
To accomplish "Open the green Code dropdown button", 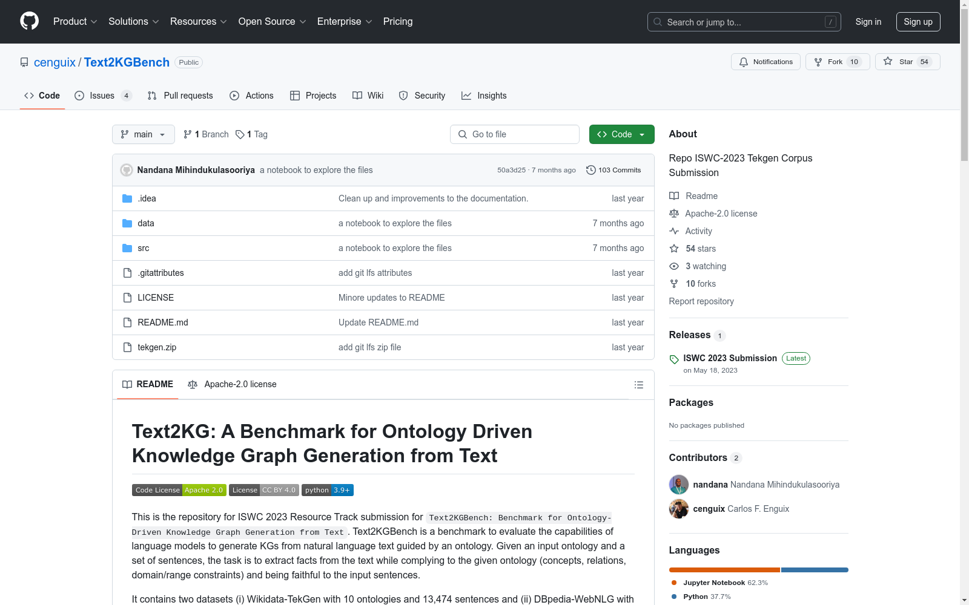I will click(621, 134).
